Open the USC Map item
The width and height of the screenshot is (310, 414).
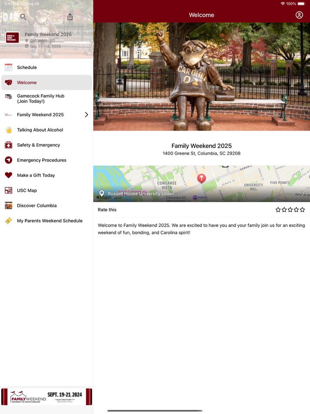(47, 190)
